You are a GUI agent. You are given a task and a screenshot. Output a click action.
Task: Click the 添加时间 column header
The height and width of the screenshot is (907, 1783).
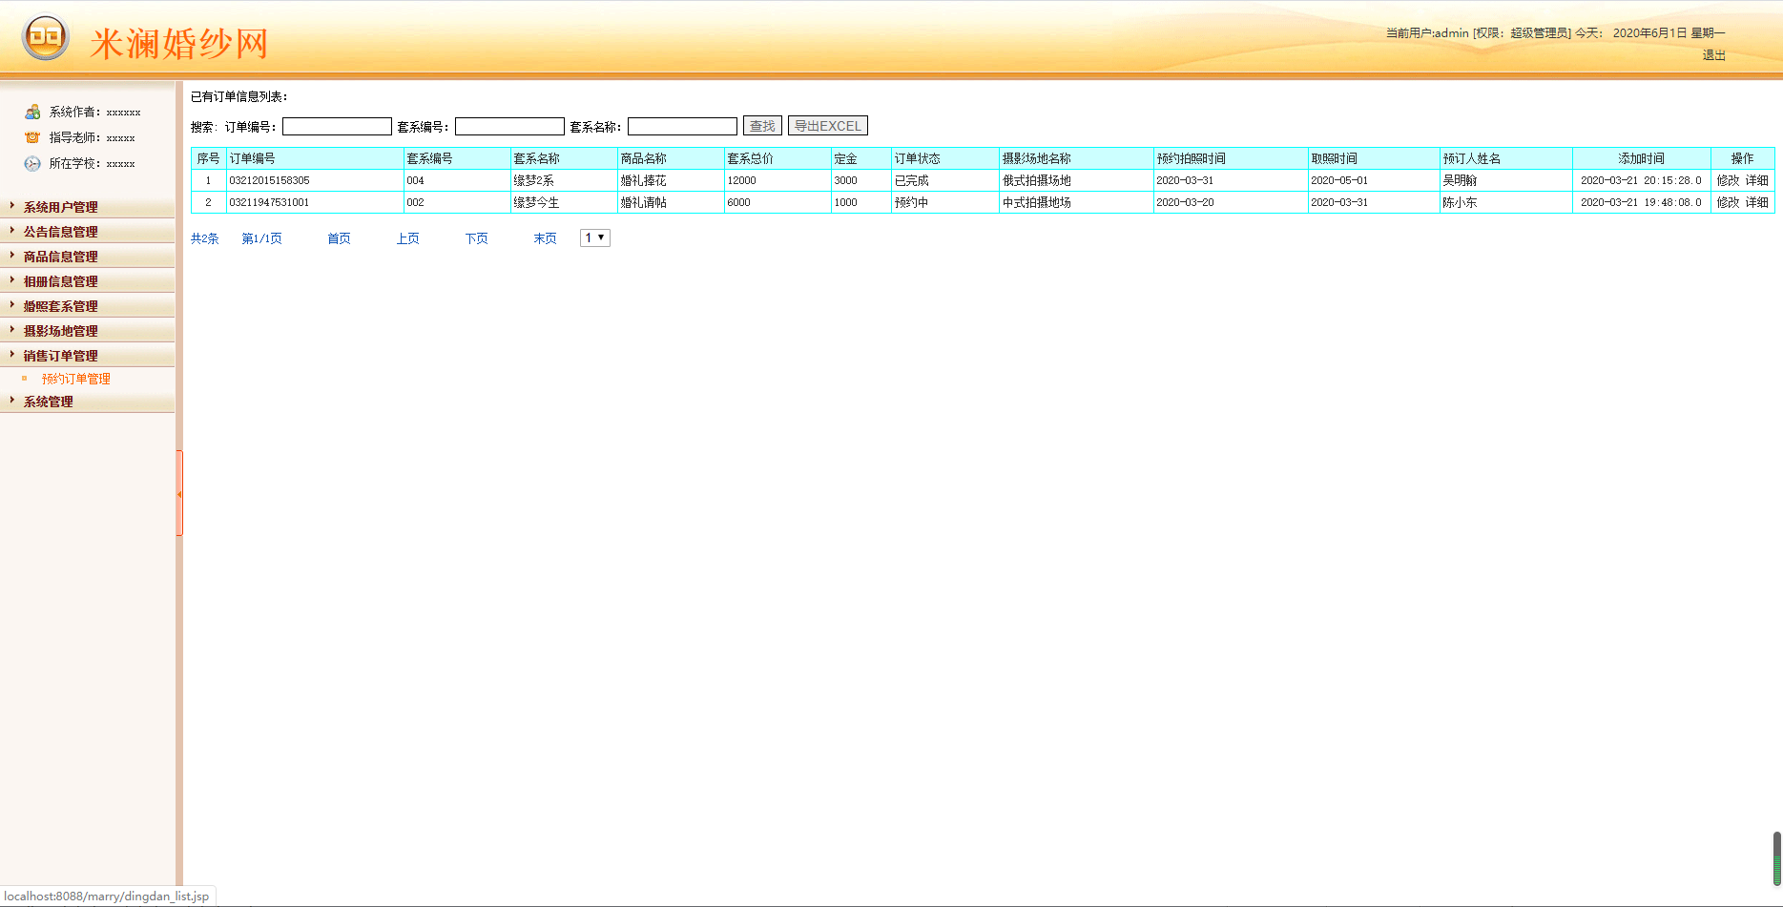point(1641,158)
